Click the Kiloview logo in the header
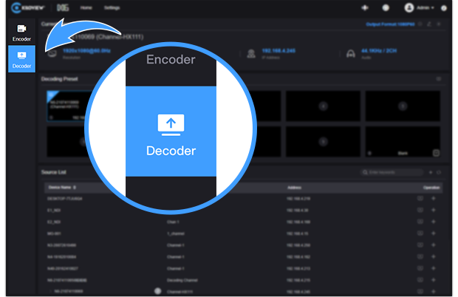Screen dimensions: 458x297 coord(27,8)
